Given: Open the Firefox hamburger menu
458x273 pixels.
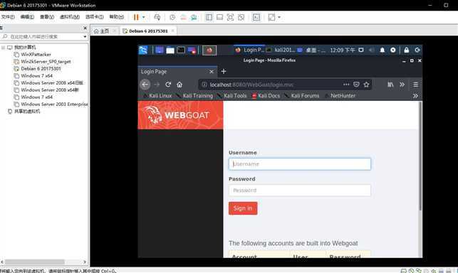Looking at the screenshot, I should coord(415,85).
